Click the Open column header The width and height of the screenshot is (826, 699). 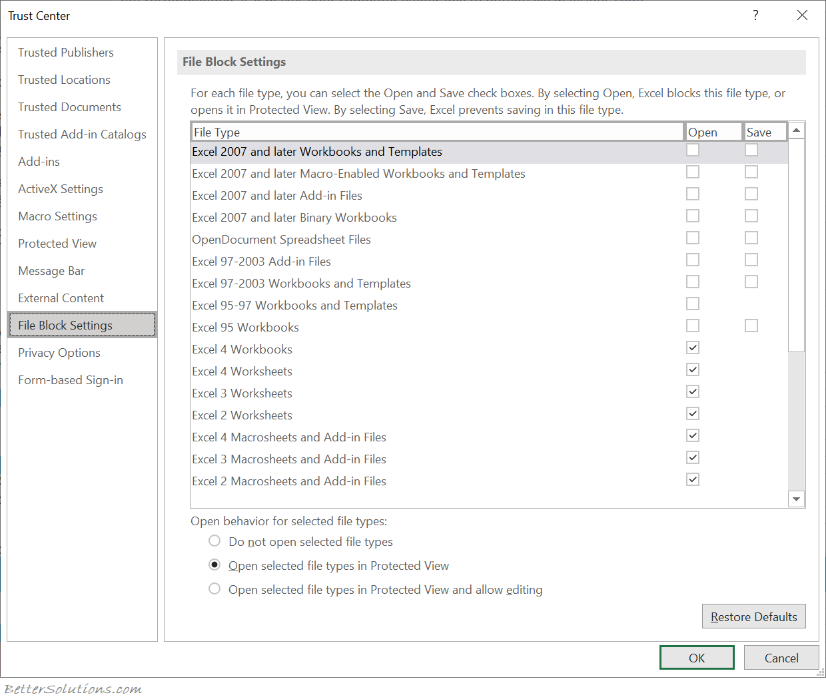714,132
